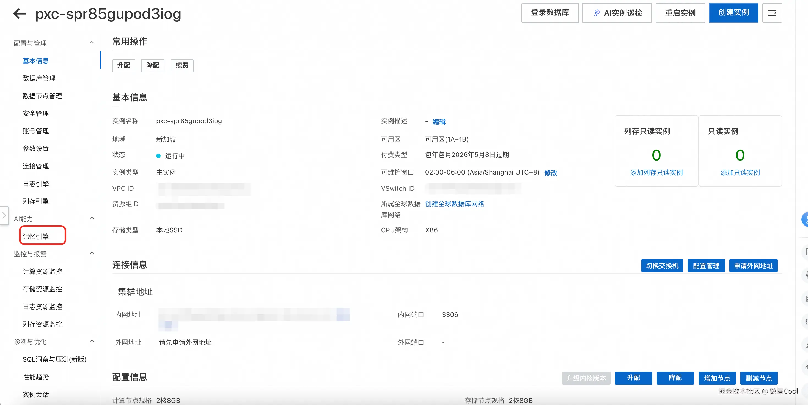Expand the sidebar via left-edge chevron icon

tap(4, 215)
